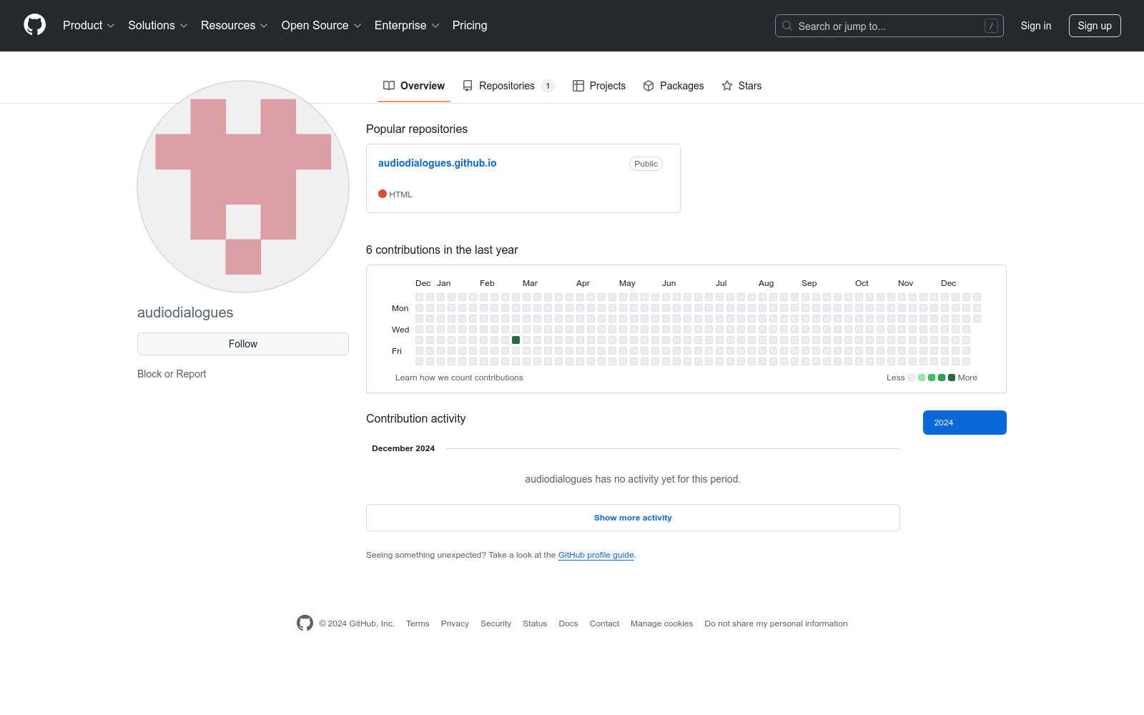Click the HTML language label
Screen dimensions: 1144x715
click(x=400, y=194)
